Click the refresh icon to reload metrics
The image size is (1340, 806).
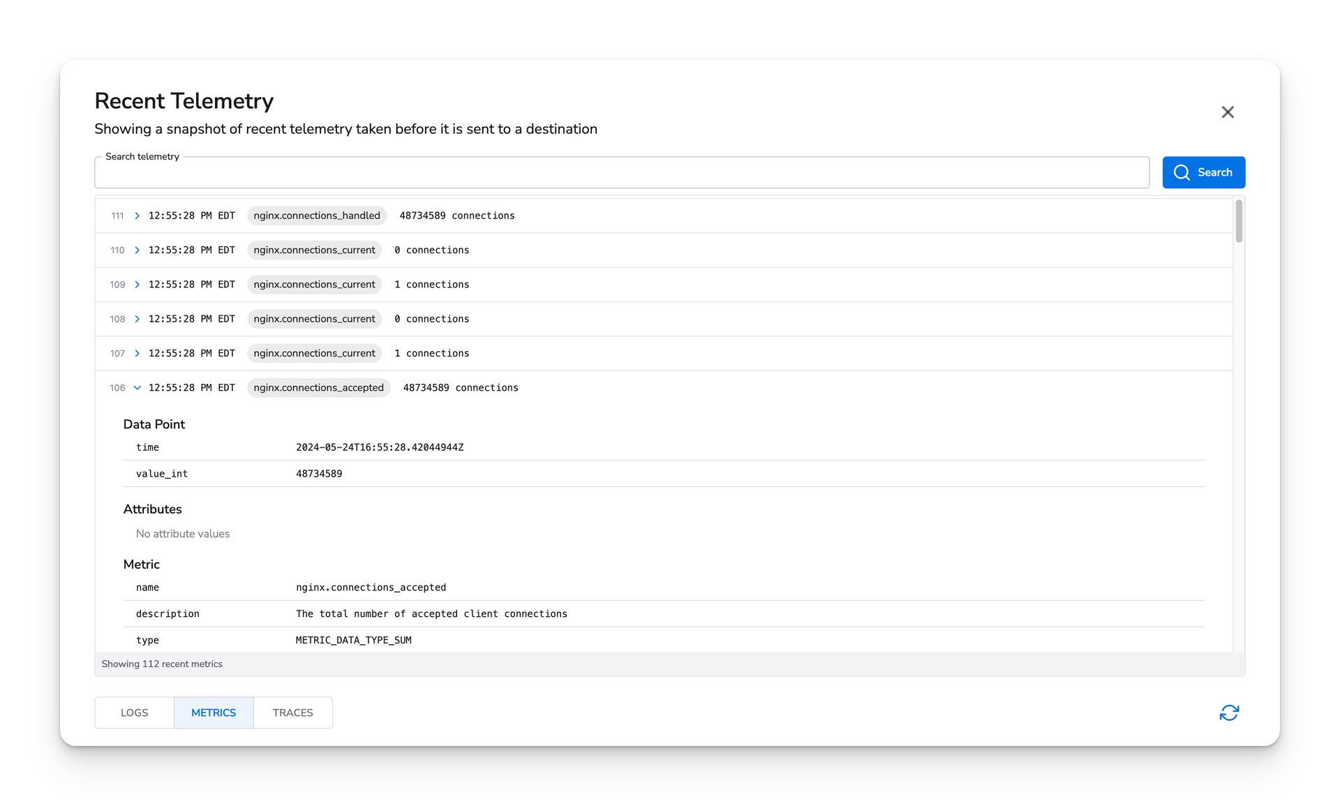click(1228, 712)
